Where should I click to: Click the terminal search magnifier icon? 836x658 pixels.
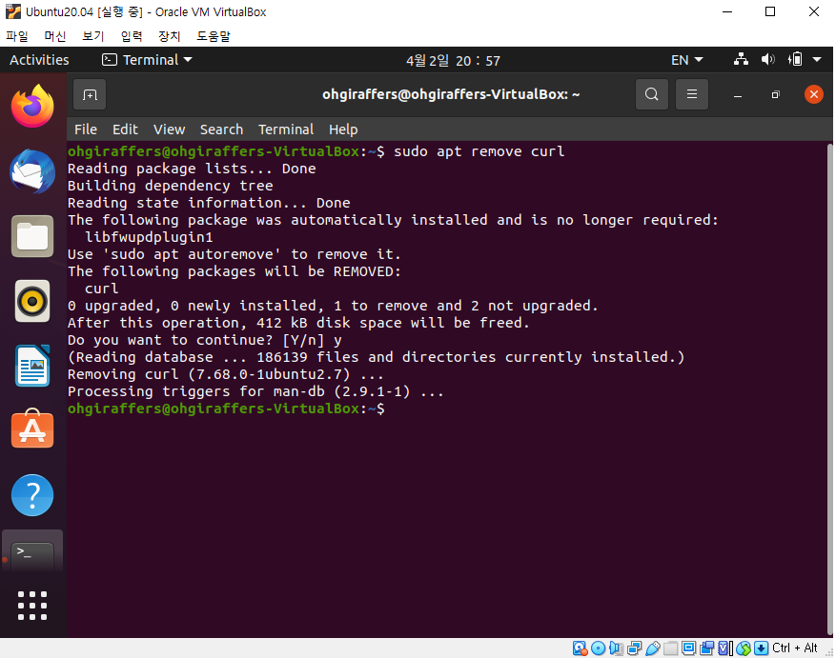[651, 94]
